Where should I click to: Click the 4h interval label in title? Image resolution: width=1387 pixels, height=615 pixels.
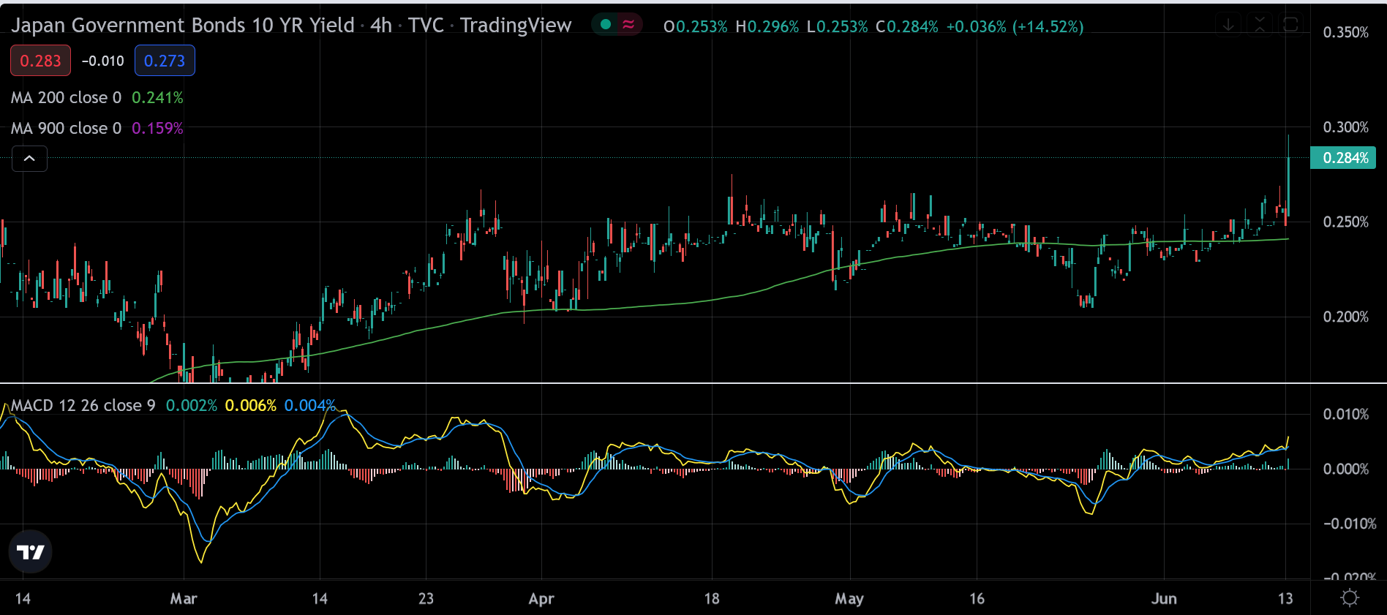pos(381,25)
